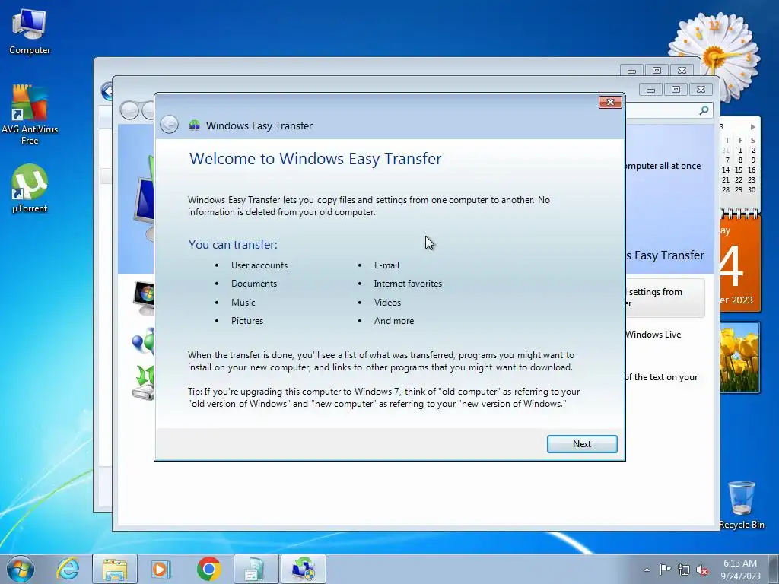
Task: Open the Computer desktop icon
Action: point(30,30)
